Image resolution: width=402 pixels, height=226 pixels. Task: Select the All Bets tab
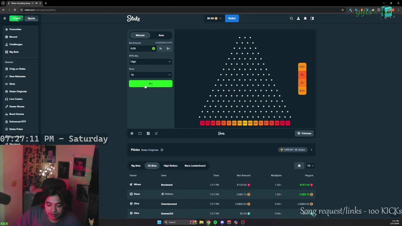(152, 166)
